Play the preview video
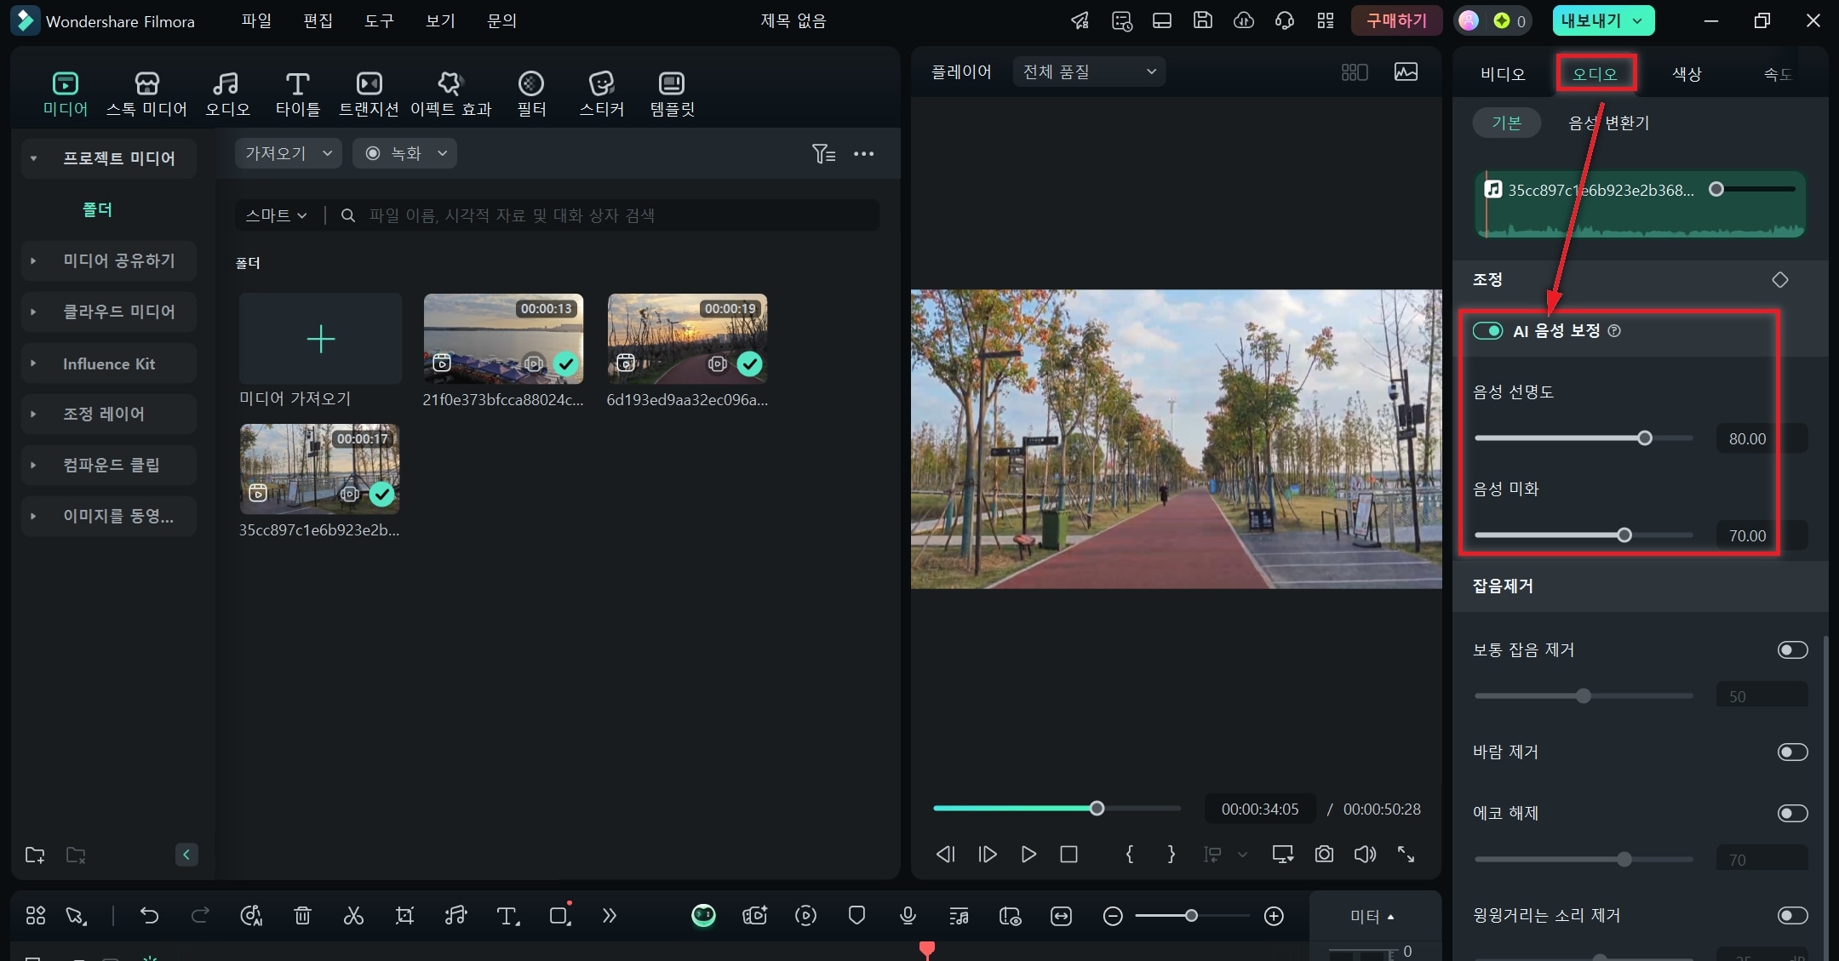This screenshot has height=961, width=1839. point(1028,854)
